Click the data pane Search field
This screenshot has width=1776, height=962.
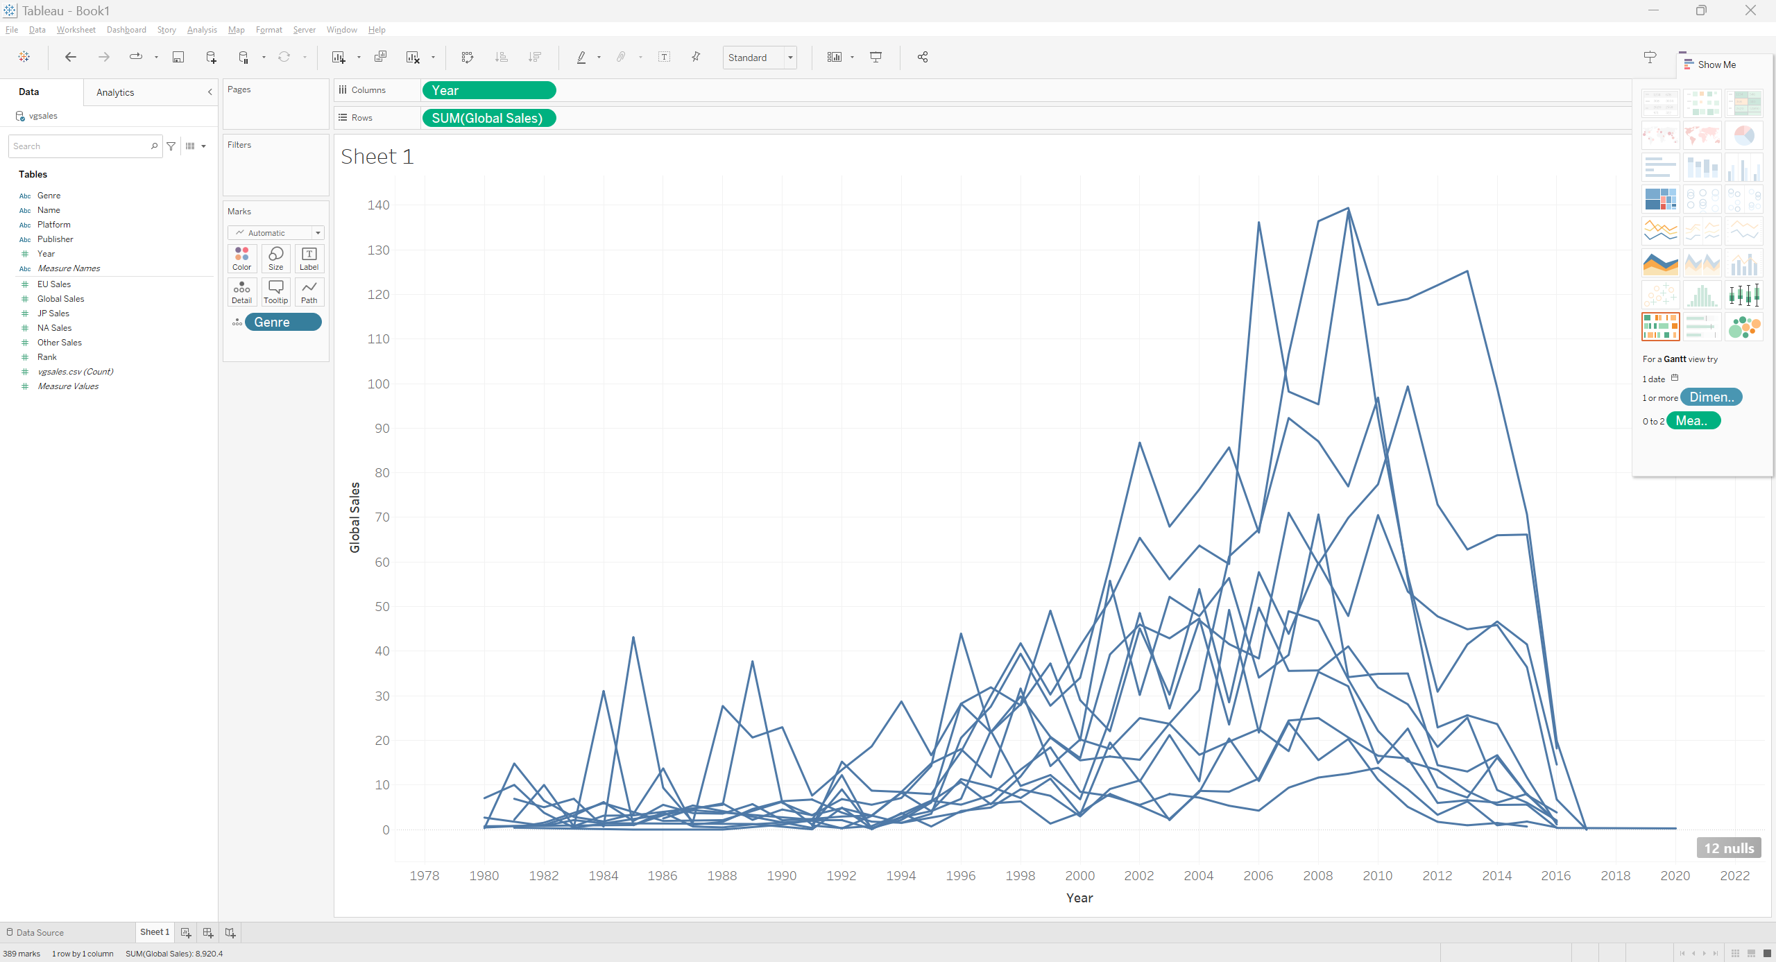[x=85, y=146]
